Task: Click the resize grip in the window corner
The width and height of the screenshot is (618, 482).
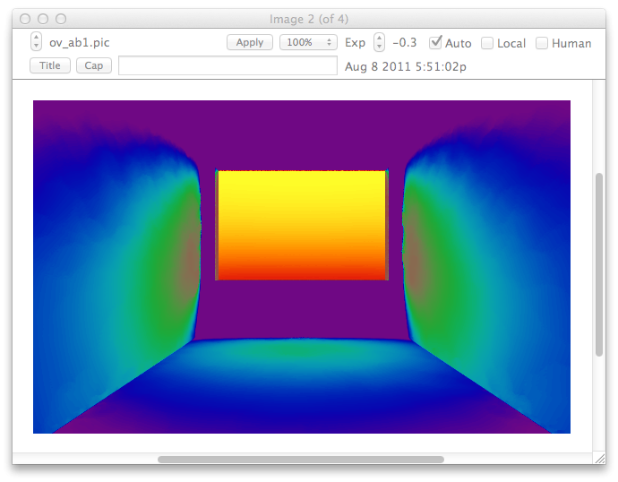Action: [x=599, y=459]
